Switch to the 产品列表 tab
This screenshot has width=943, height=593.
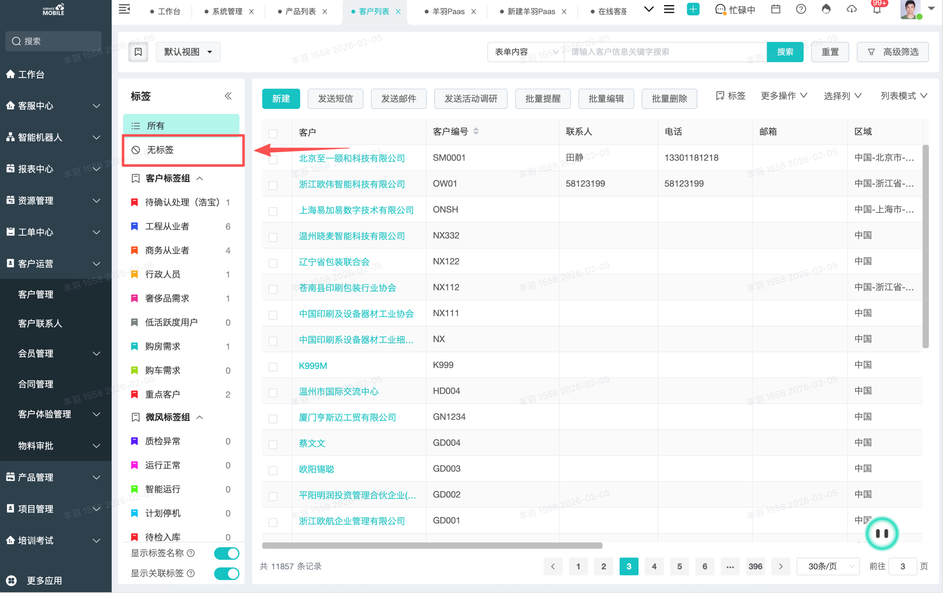(300, 11)
